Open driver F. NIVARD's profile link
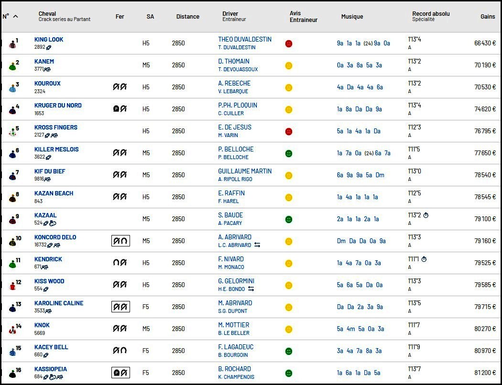Viewport: 502px width, 385px height. pyautogui.click(x=231, y=259)
